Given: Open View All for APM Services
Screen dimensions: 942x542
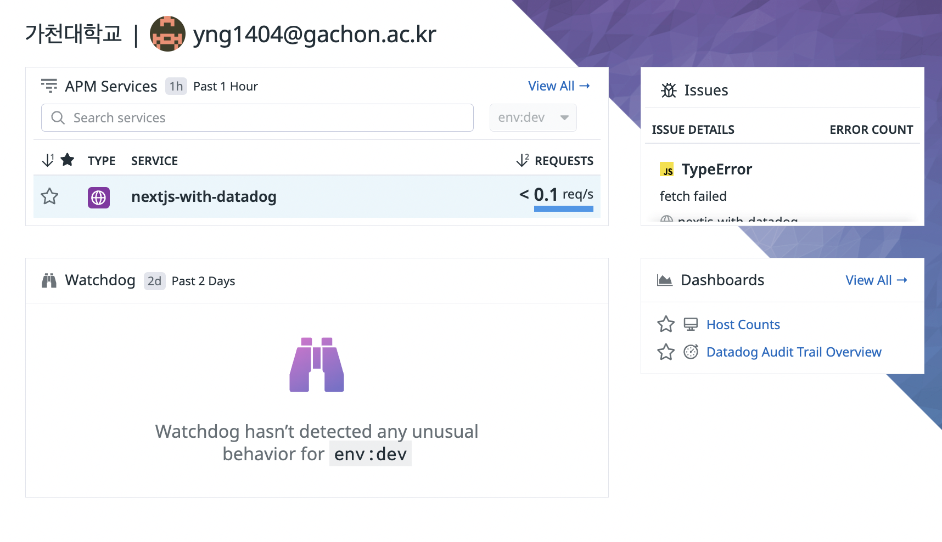Looking at the screenshot, I should click(559, 86).
